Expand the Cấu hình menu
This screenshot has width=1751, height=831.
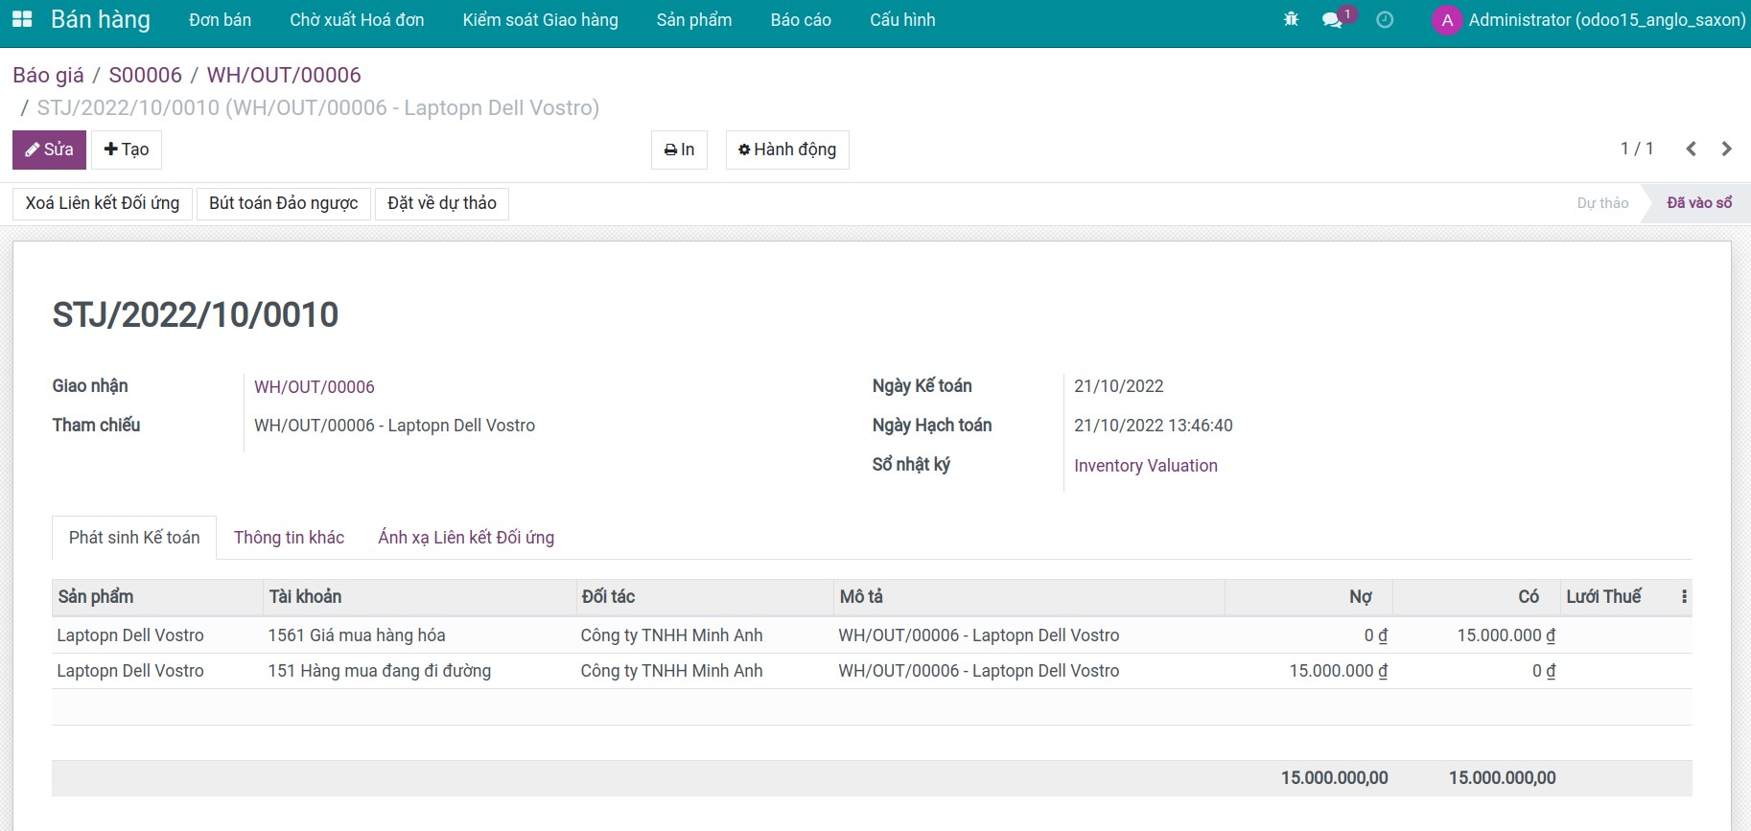pyautogui.click(x=901, y=20)
